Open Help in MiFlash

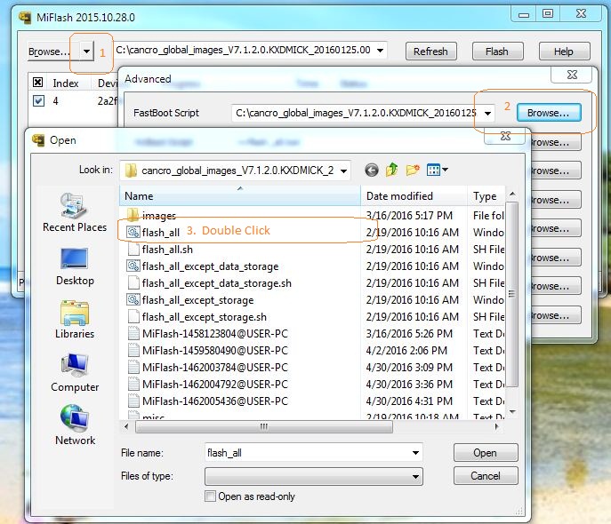click(564, 52)
